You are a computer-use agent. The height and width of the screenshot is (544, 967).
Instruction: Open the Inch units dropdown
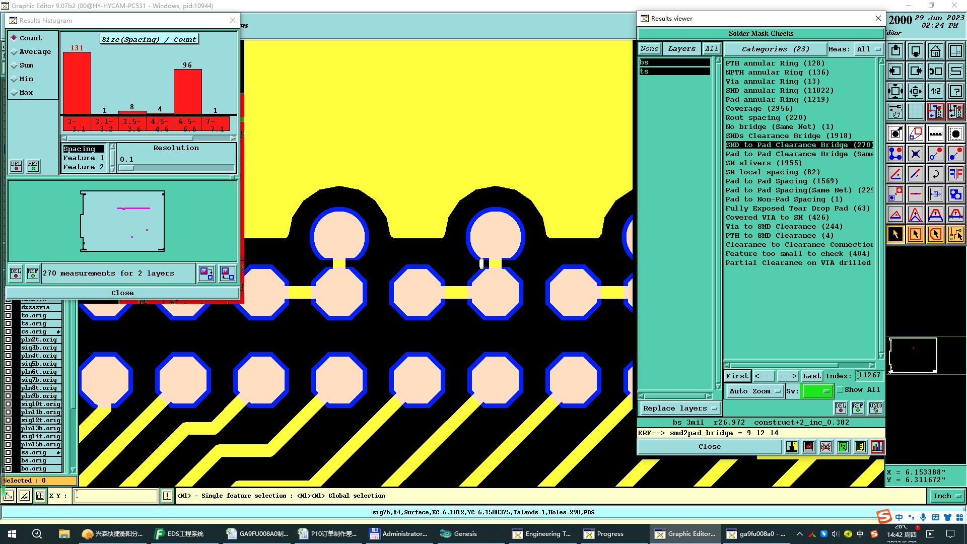[947, 496]
